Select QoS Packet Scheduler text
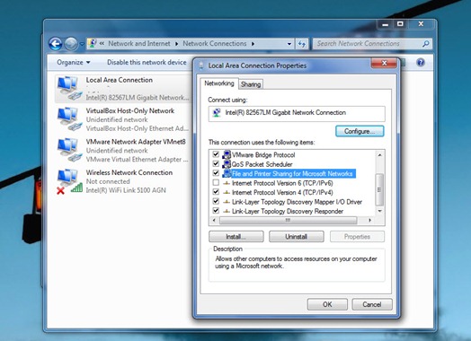Image resolution: width=471 pixels, height=341 pixels. tap(262, 164)
